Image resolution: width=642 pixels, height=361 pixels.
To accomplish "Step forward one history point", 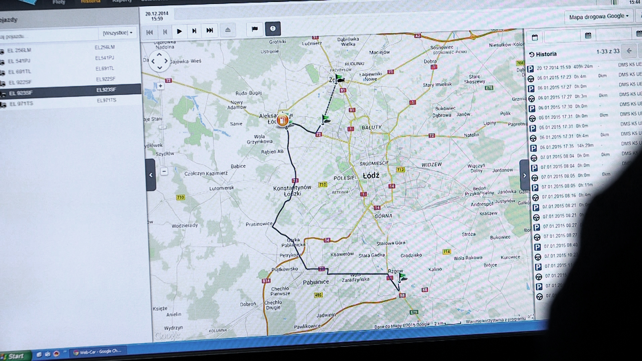I will click(x=194, y=31).
